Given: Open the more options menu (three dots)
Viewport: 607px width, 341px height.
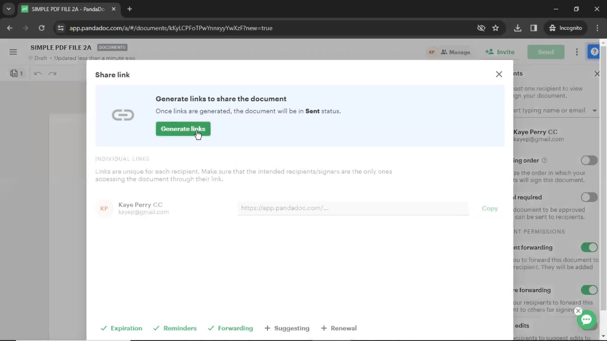Looking at the screenshot, I should [577, 52].
